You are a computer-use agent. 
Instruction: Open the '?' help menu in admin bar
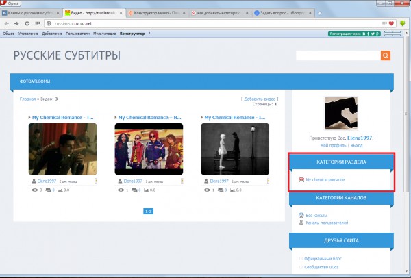pyautogui.click(x=149, y=34)
